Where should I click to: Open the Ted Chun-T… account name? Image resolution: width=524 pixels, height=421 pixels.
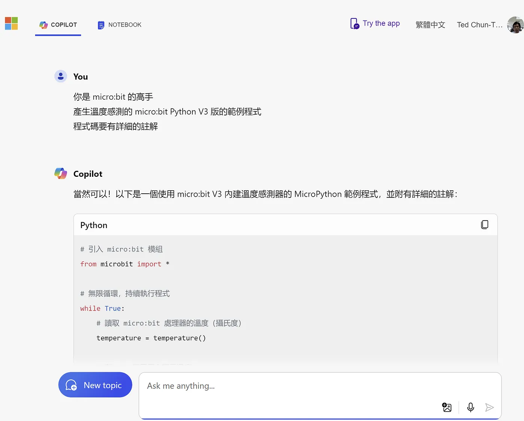(479, 25)
